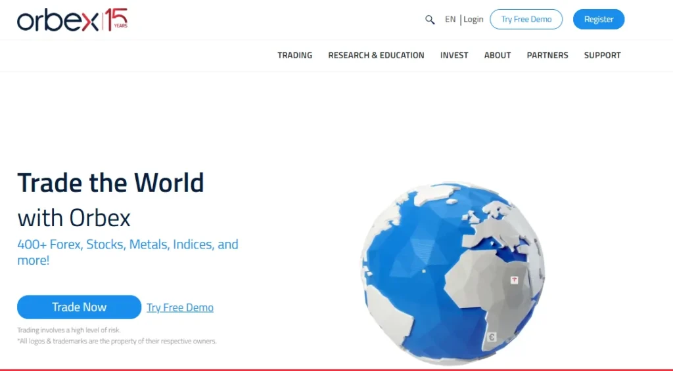The image size is (673, 371).
Task: Click the Trade Now button
Action: click(79, 307)
